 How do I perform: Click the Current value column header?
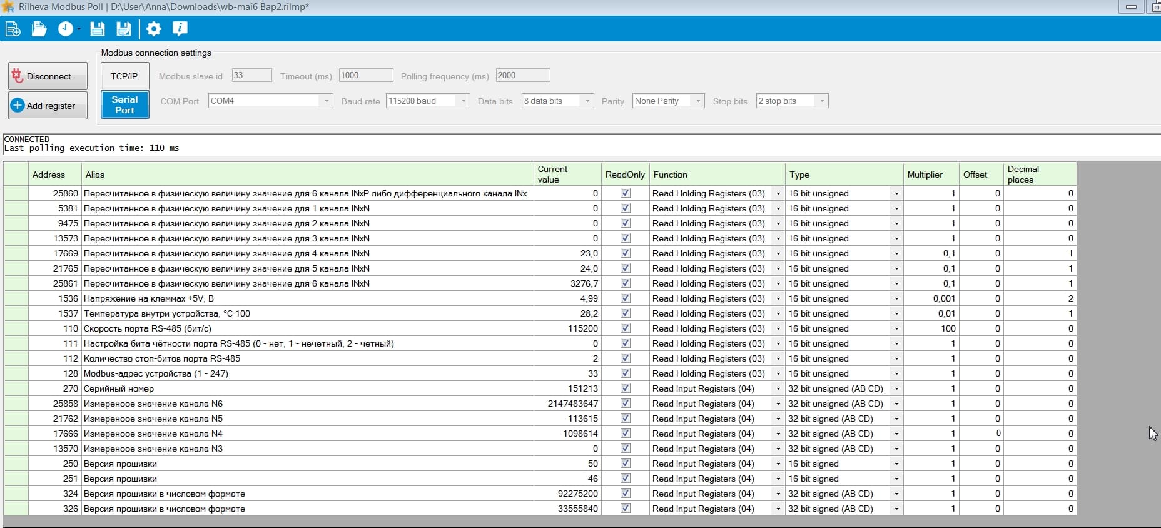pyautogui.click(x=567, y=175)
